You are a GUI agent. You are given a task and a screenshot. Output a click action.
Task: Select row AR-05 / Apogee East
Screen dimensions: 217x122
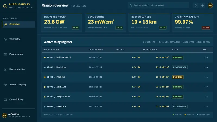(127, 97)
